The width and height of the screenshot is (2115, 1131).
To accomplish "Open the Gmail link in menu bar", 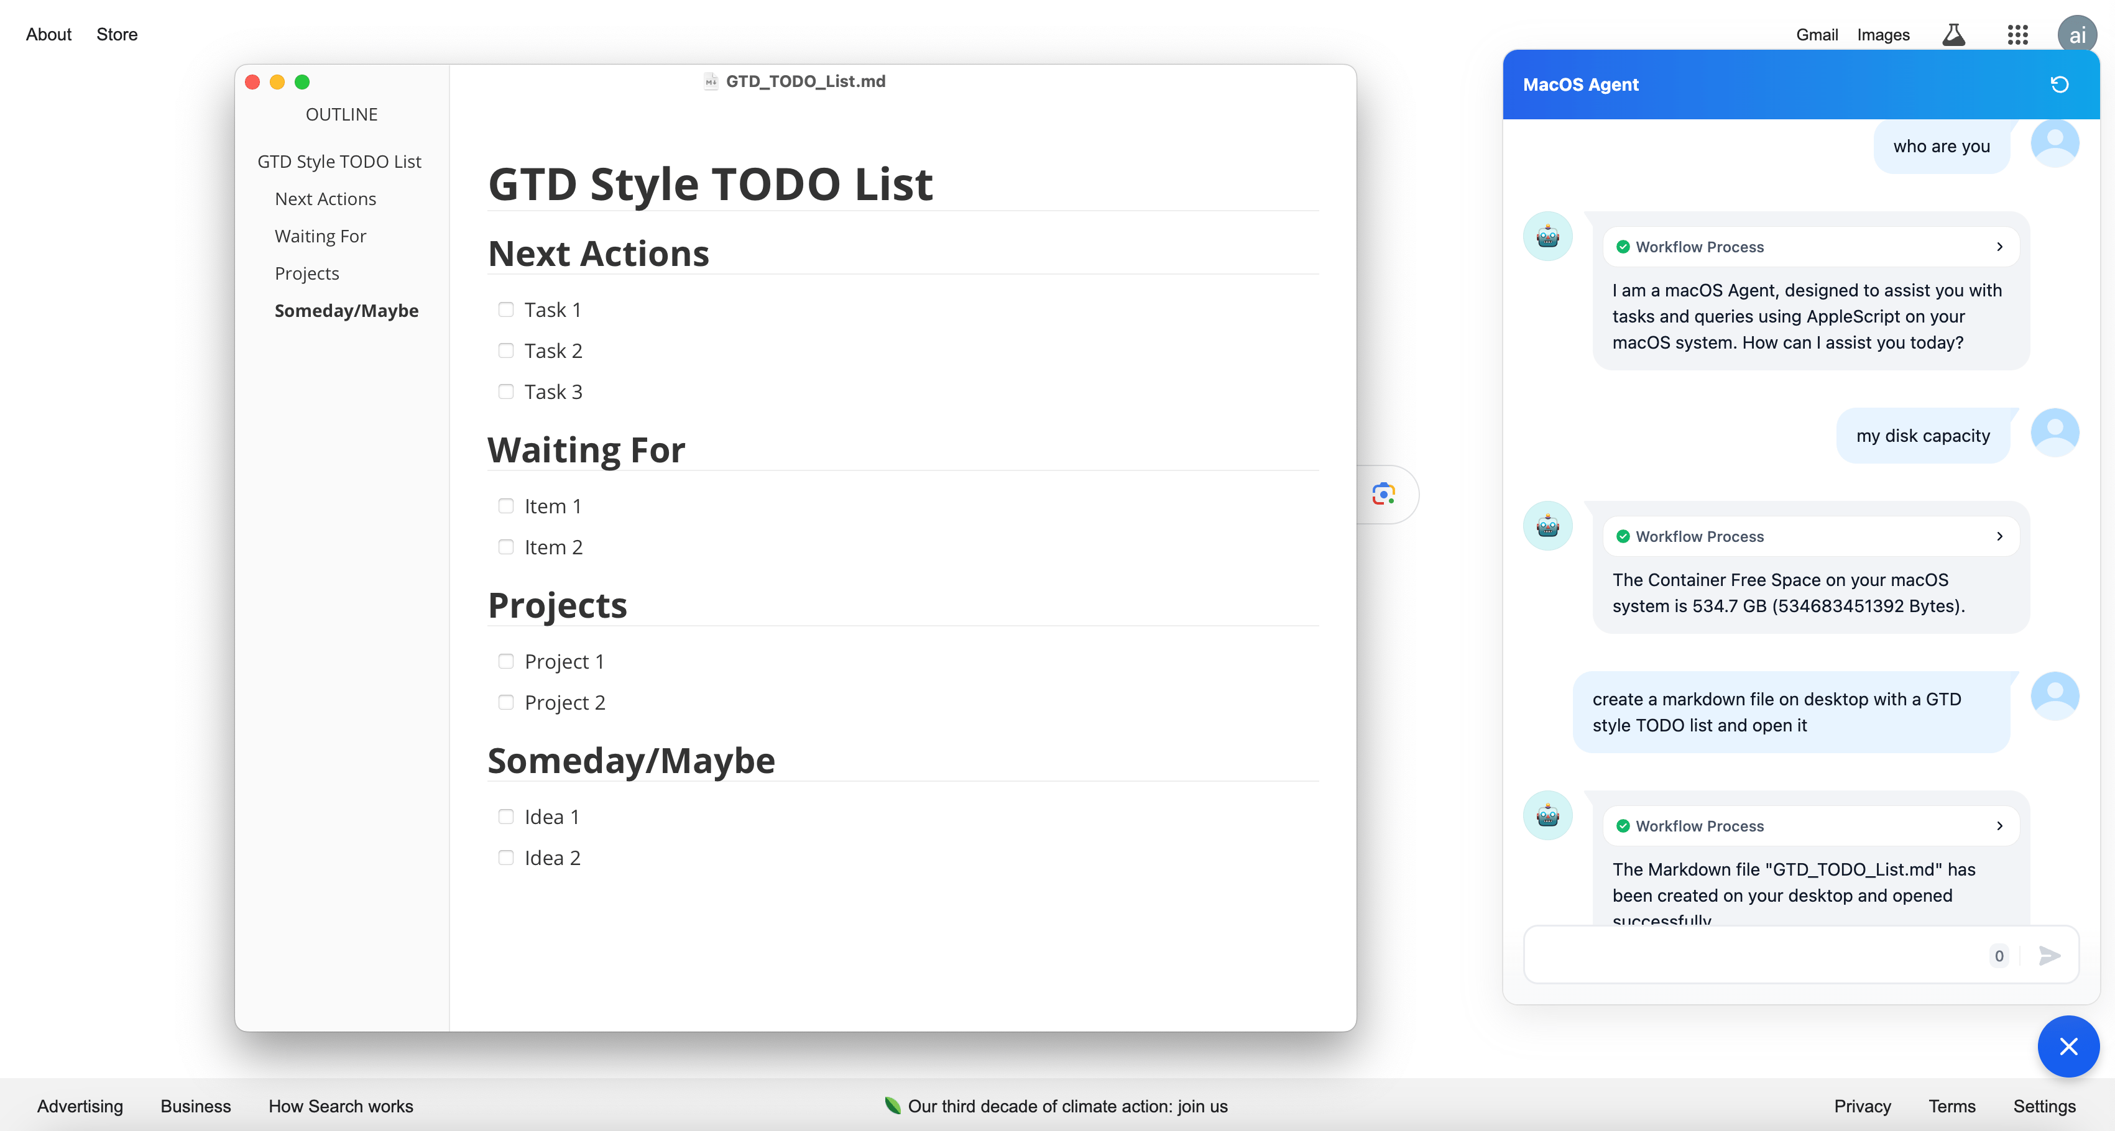I will tap(1817, 34).
